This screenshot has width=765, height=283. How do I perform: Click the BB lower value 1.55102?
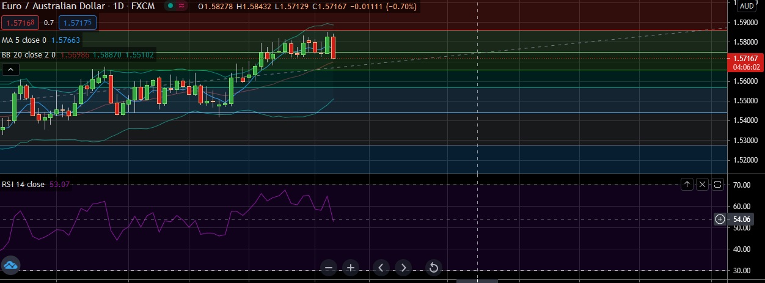pos(139,54)
